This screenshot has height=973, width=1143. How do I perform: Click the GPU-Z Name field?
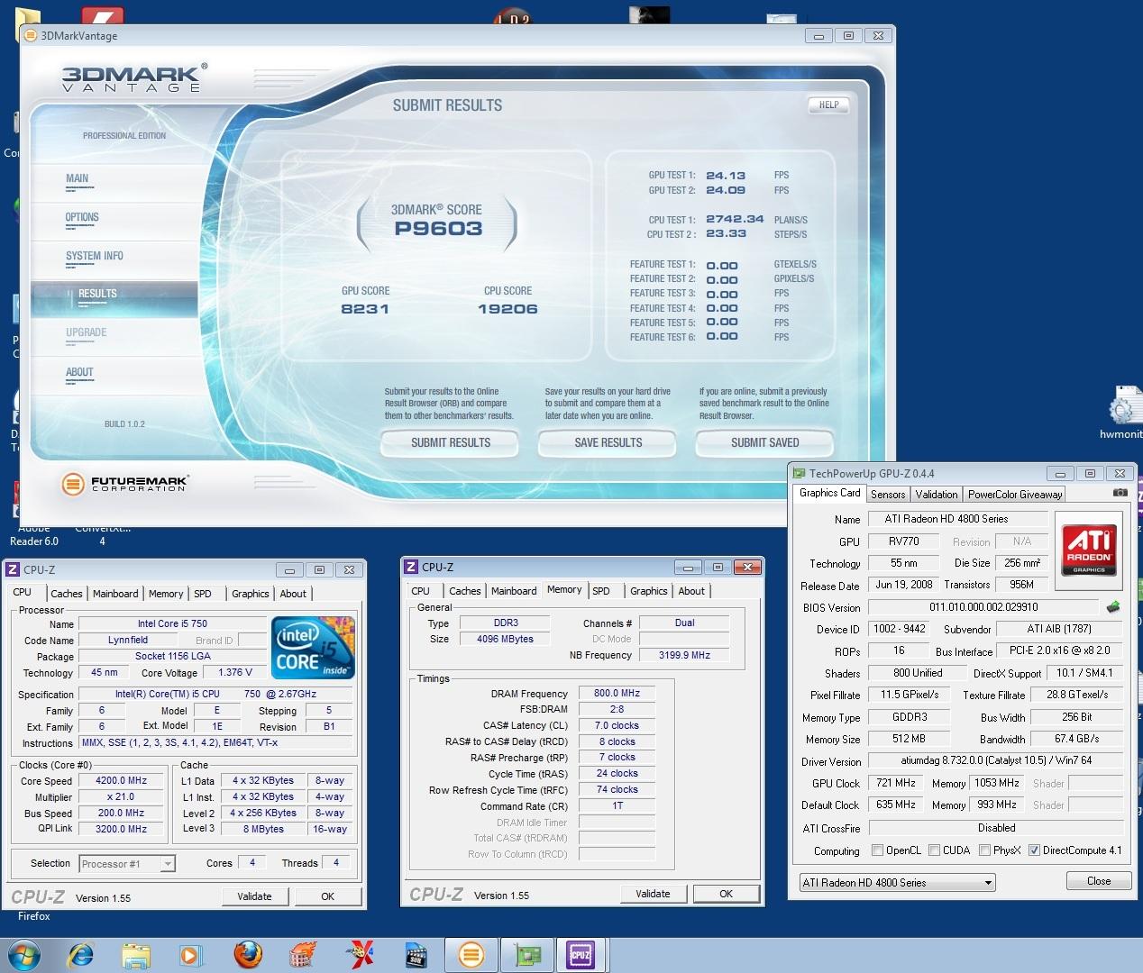pyautogui.click(x=958, y=519)
